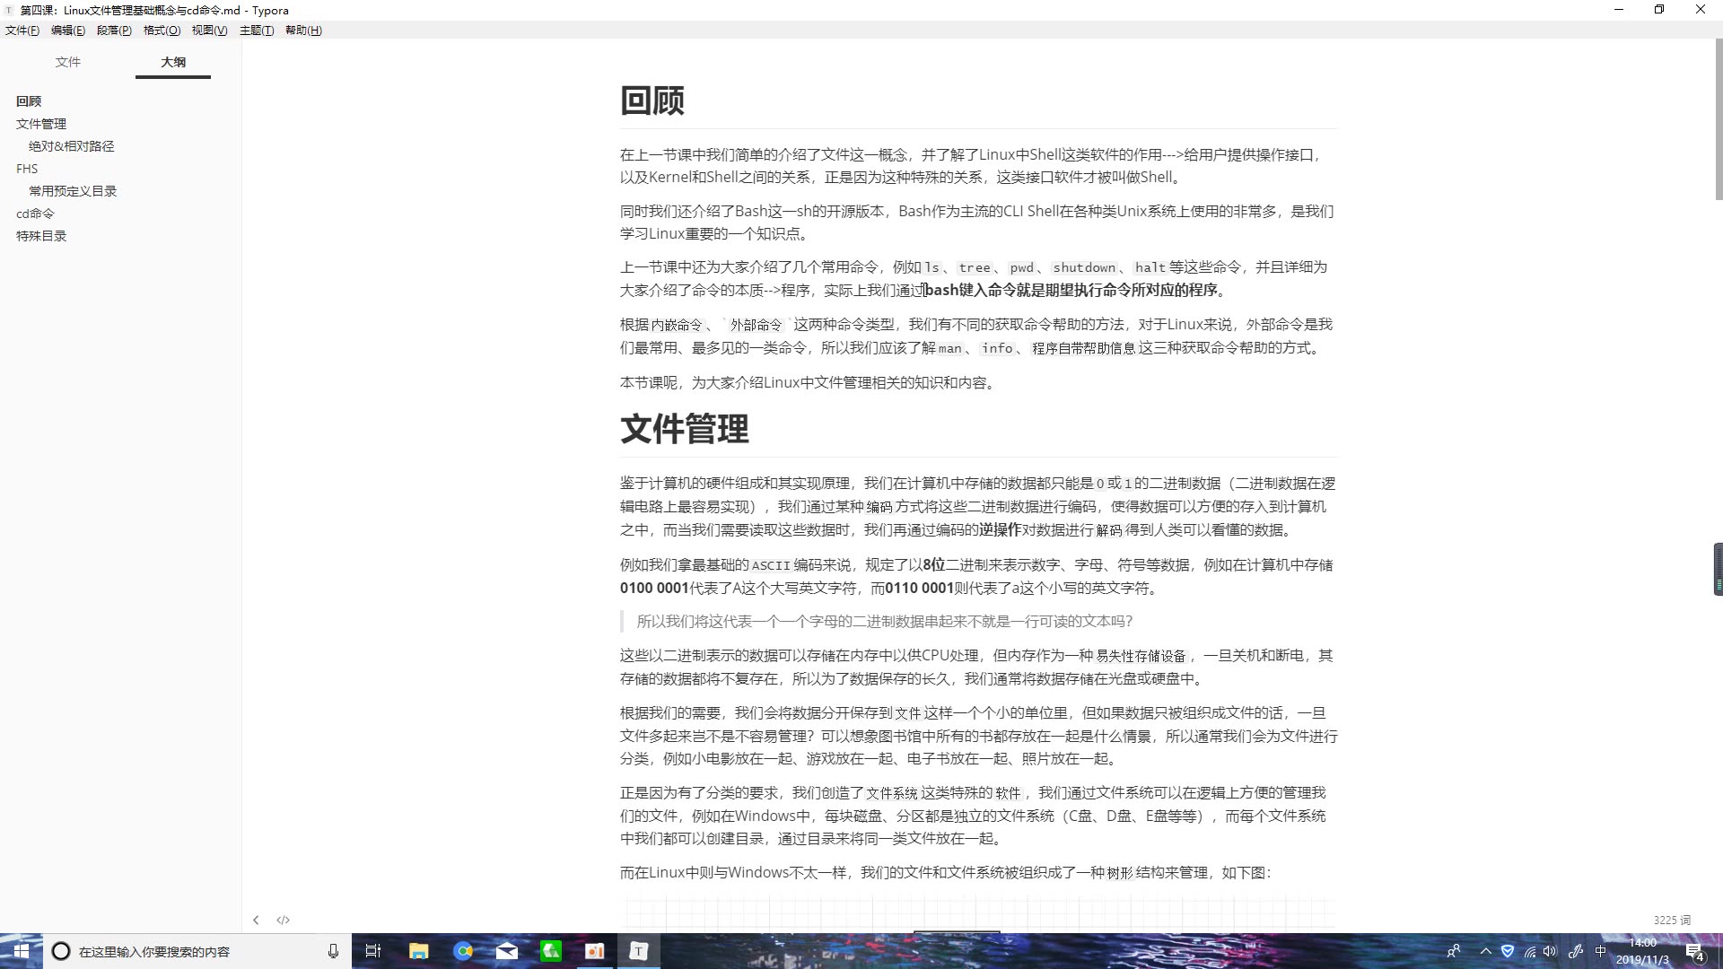This screenshot has height=969, width=1723.
Task: Open the orange taskbar app icon
Action: 594,951
